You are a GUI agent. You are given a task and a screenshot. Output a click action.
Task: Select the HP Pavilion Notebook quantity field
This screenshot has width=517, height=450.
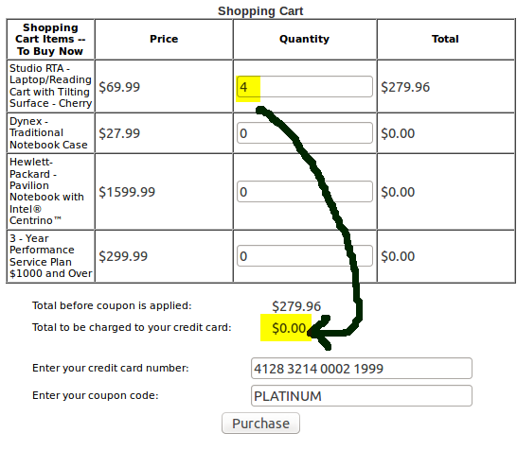pos(305,192)
